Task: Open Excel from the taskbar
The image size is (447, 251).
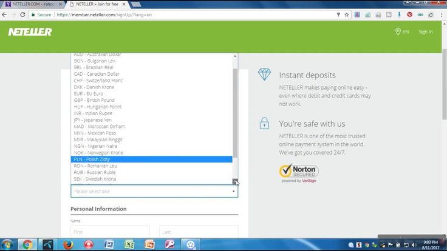Action: point(129,244)
